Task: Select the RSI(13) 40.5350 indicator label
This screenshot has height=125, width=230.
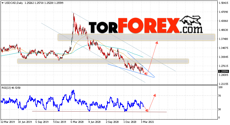Action: click(x=11, y=88)
